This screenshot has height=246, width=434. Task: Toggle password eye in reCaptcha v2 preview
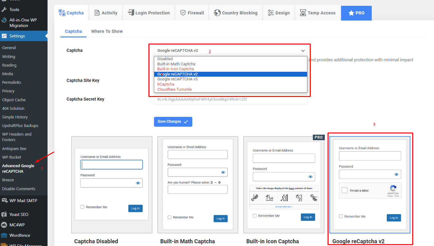[396, 175]
